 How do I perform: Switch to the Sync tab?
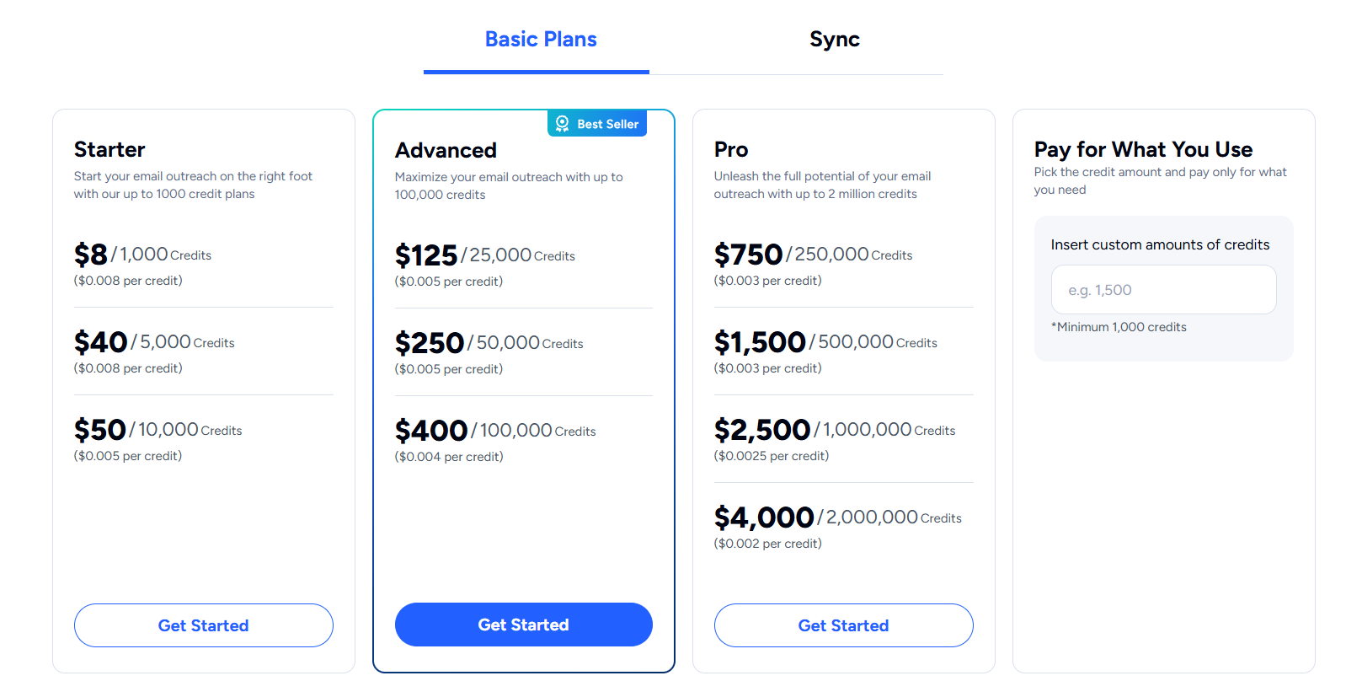tap(834, 39)
